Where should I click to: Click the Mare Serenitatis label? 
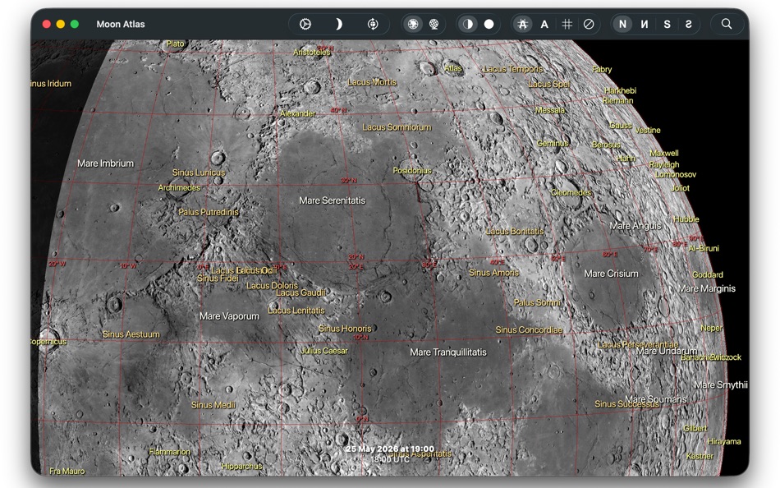333,200
